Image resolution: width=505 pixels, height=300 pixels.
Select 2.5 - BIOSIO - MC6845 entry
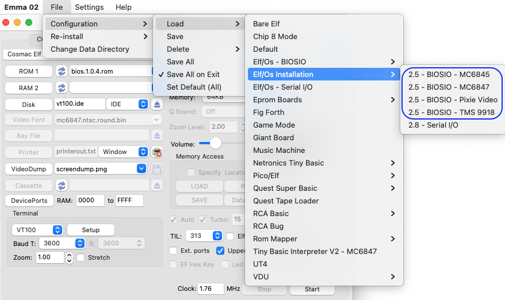(x=452, y=74)
